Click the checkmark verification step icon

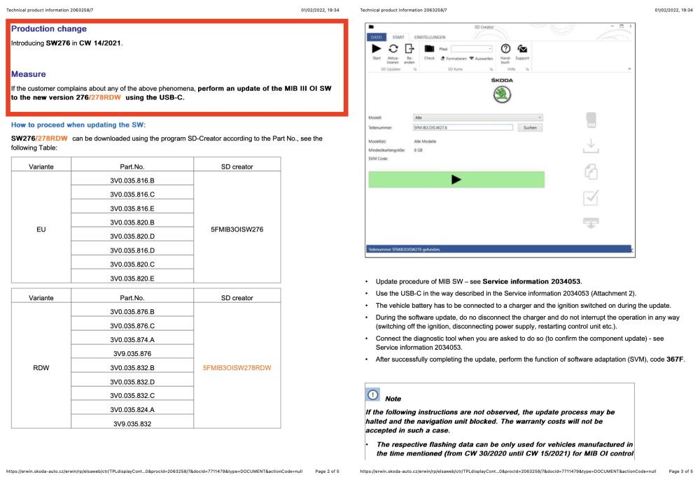pyautogui.click(x=591, y=198)
